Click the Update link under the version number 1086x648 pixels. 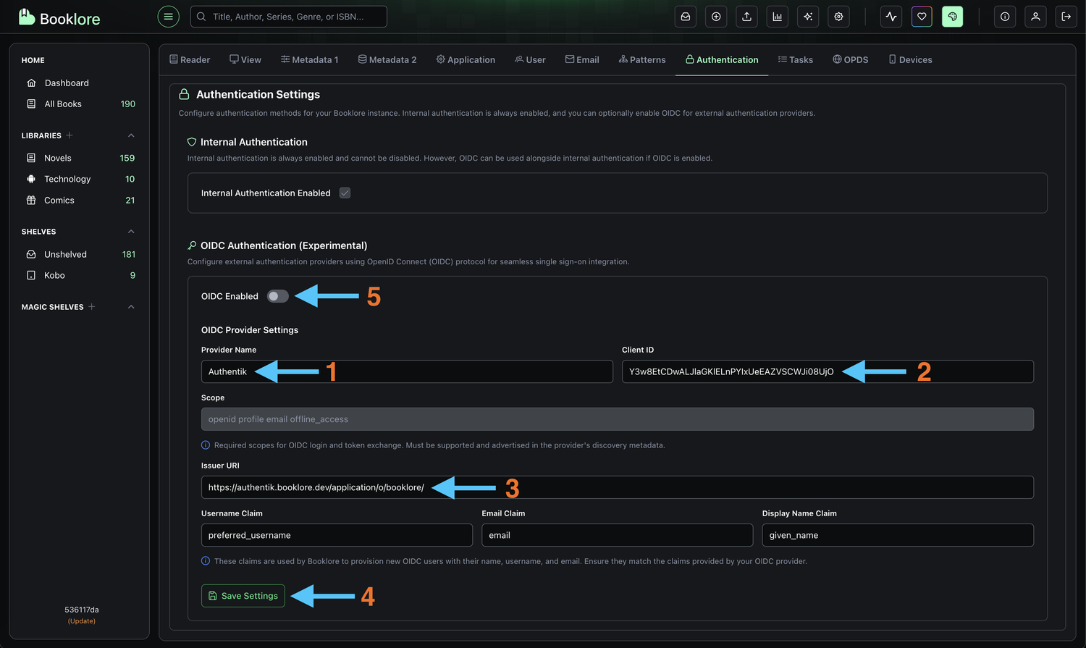click(x=81, y=620)
